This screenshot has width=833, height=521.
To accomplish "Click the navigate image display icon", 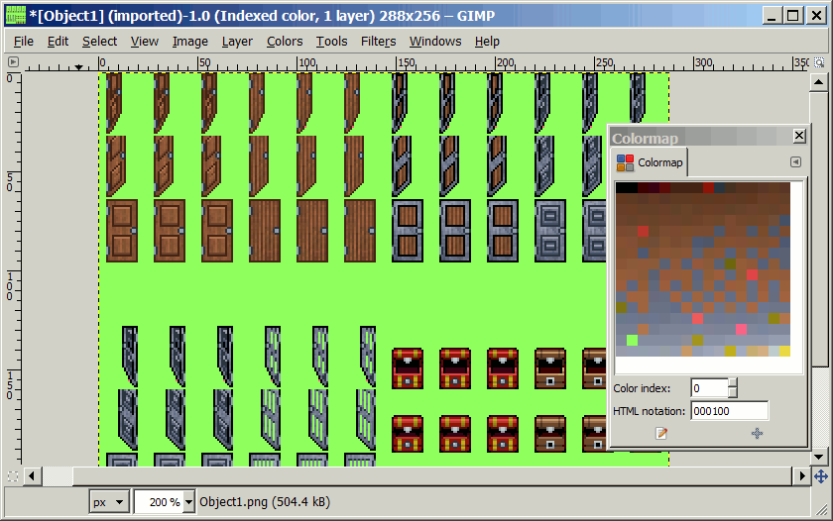I will tap(820, 476).
